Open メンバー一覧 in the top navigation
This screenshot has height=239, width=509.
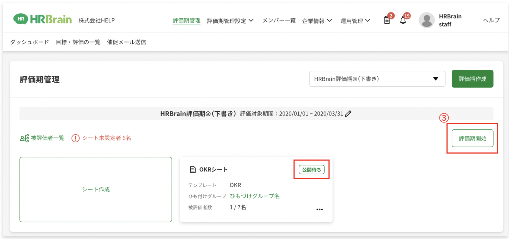click(x=279, y=20)
